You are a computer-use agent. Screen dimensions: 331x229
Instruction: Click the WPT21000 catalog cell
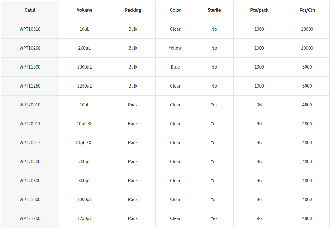pyautogui.click(x=30, y=200)
